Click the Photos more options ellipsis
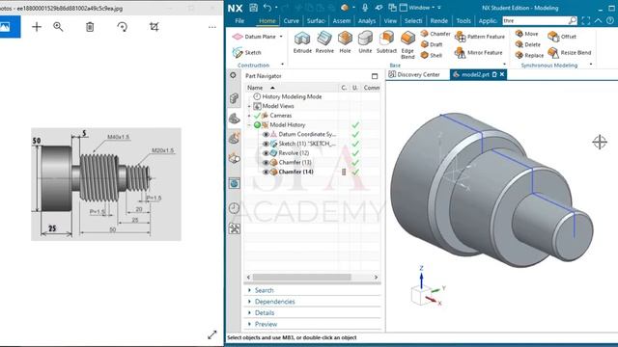Viewport: 618px width, 347px height. [x=212, y=27]
